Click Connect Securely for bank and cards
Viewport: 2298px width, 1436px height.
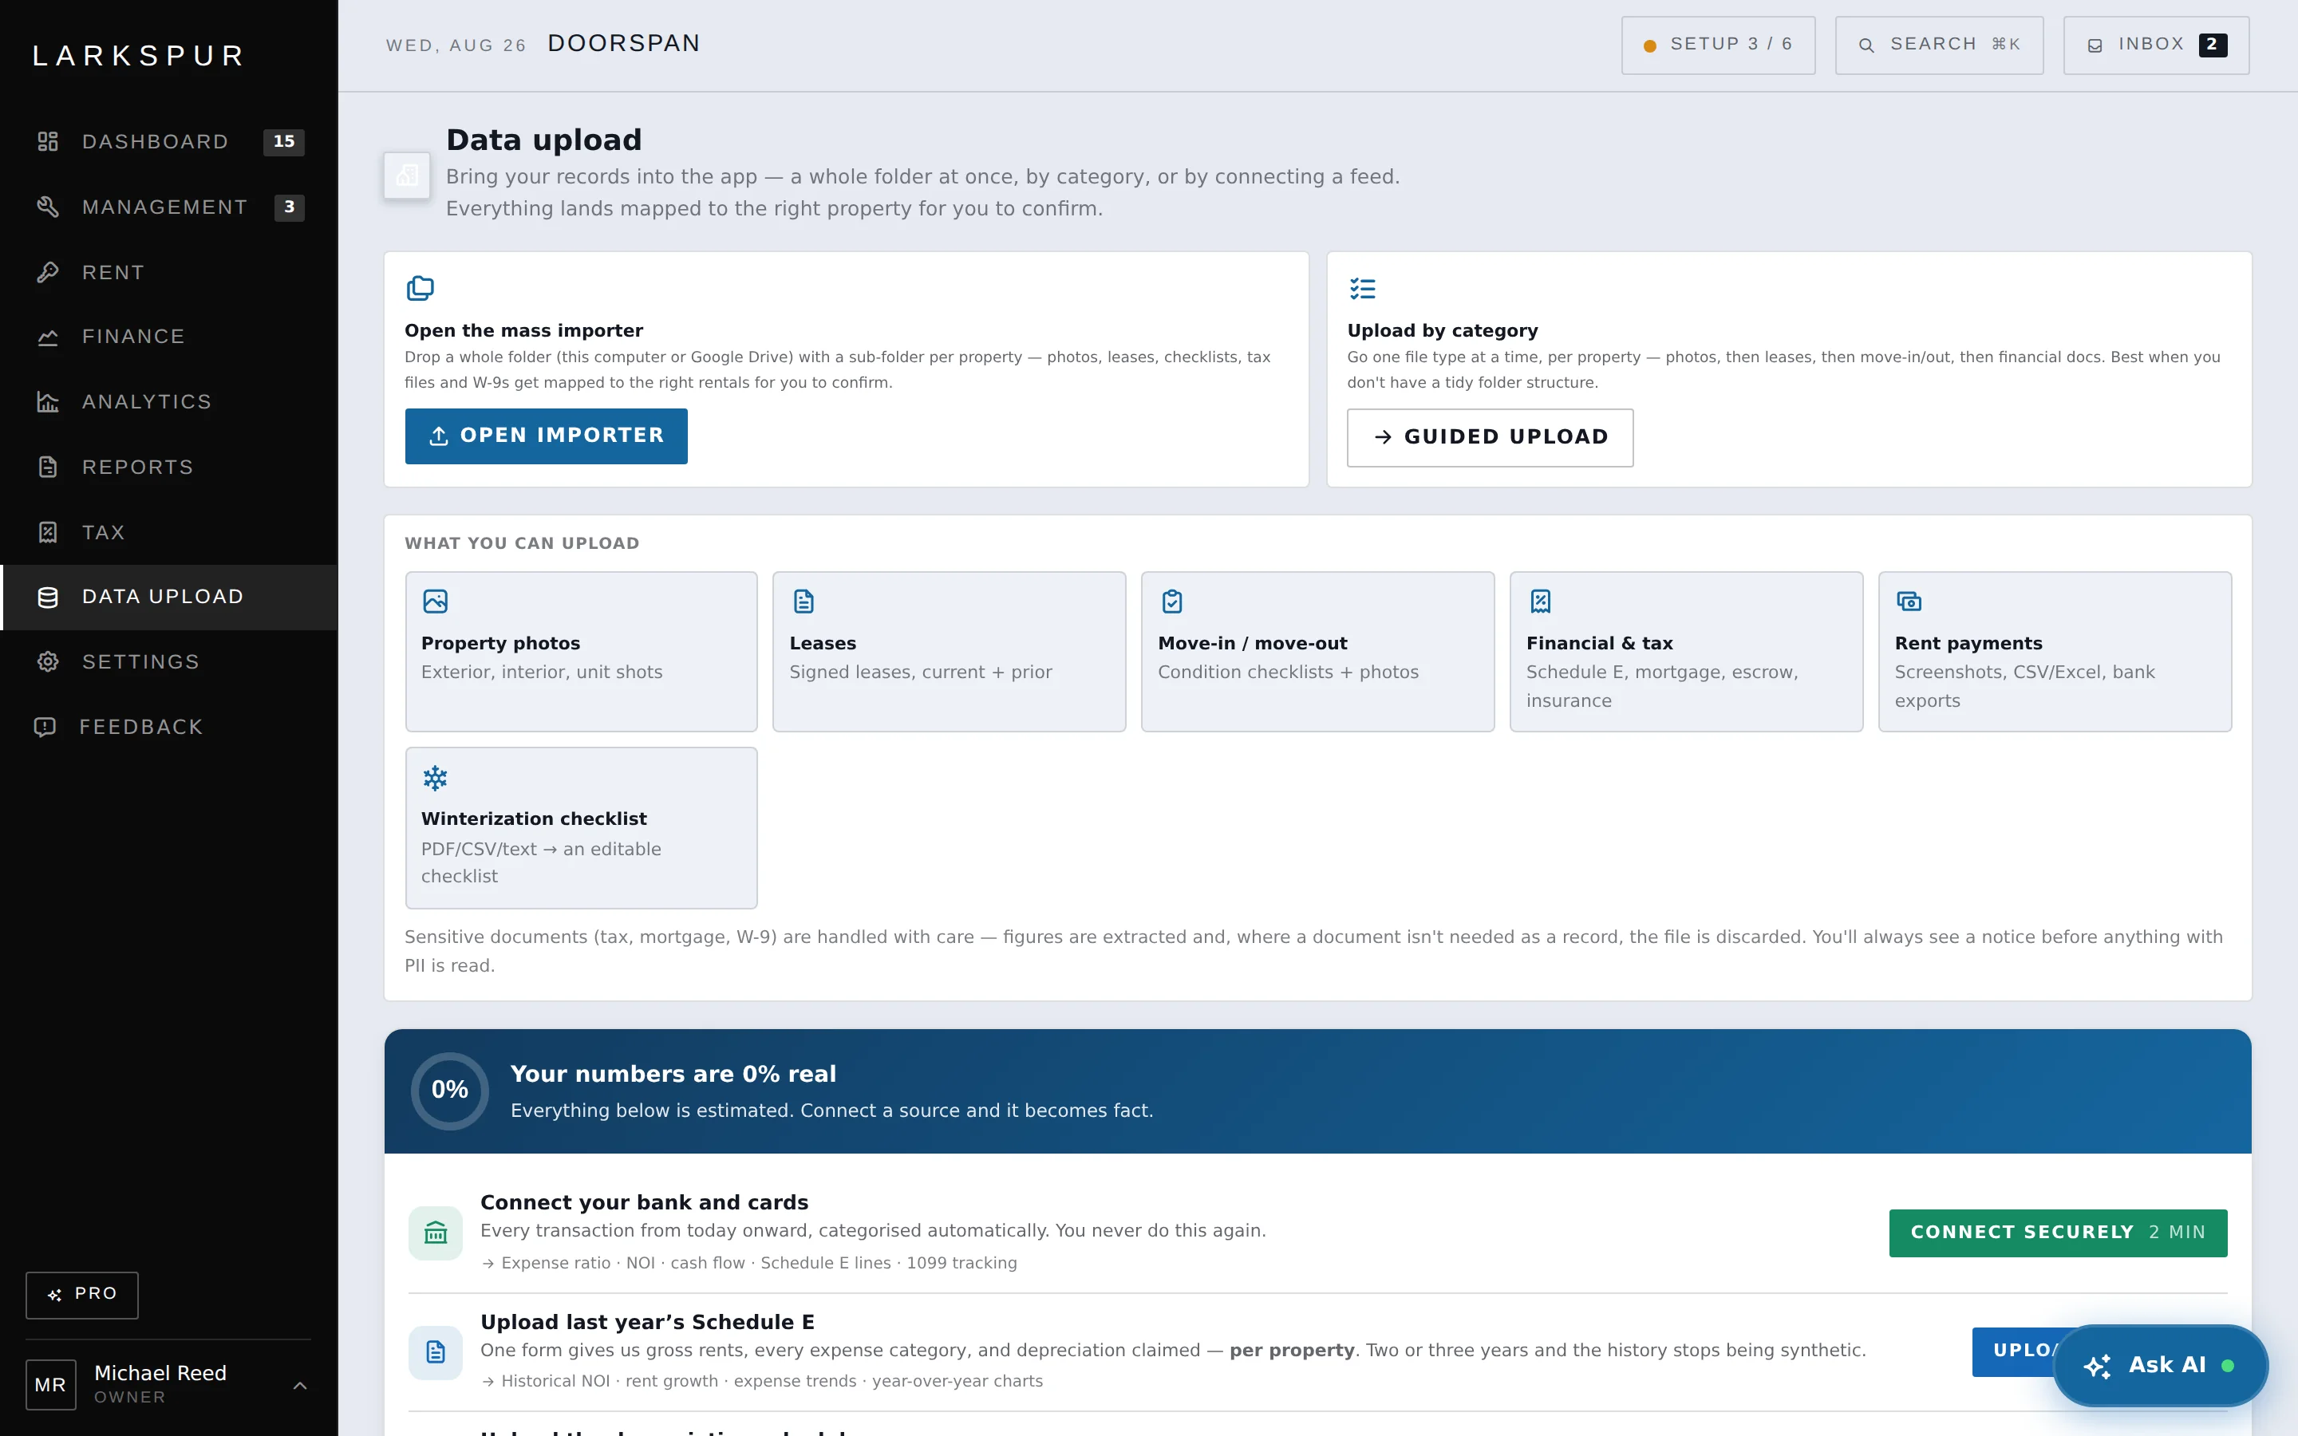tap(2058, 1233)
